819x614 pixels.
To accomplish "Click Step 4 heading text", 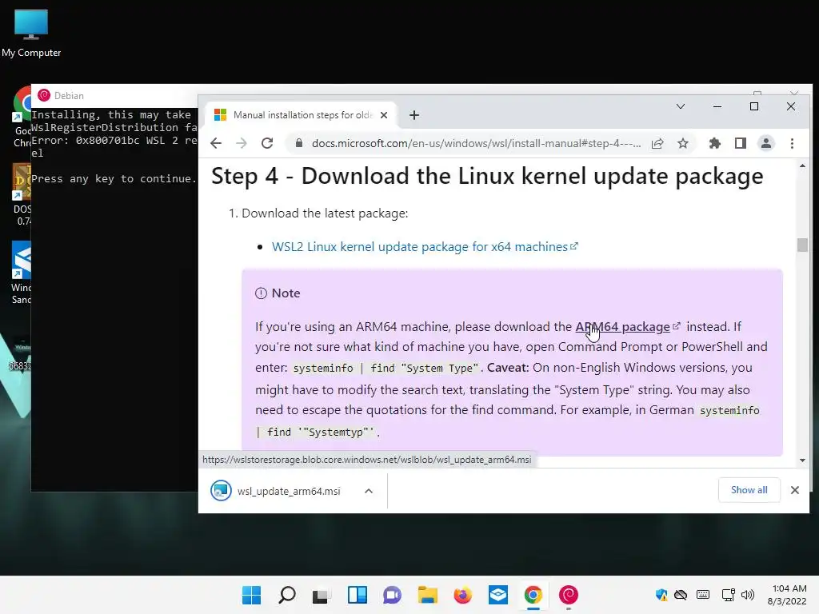I will [487, 176].
